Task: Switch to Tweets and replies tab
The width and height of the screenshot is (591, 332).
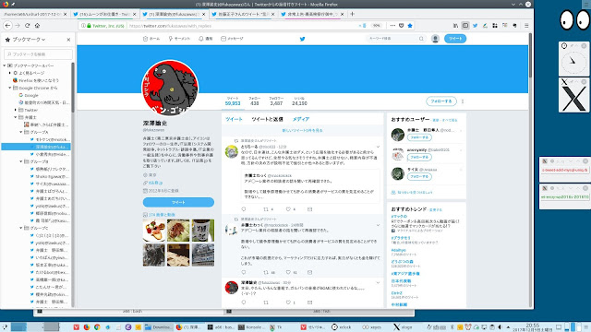Action: 267,119
